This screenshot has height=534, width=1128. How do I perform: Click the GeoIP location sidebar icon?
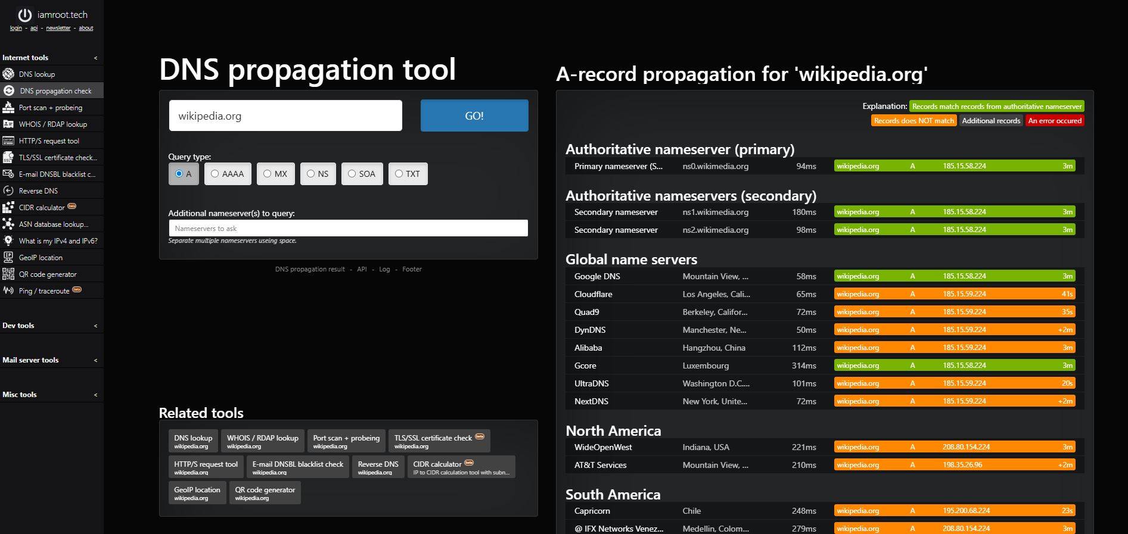click(8, 257)
